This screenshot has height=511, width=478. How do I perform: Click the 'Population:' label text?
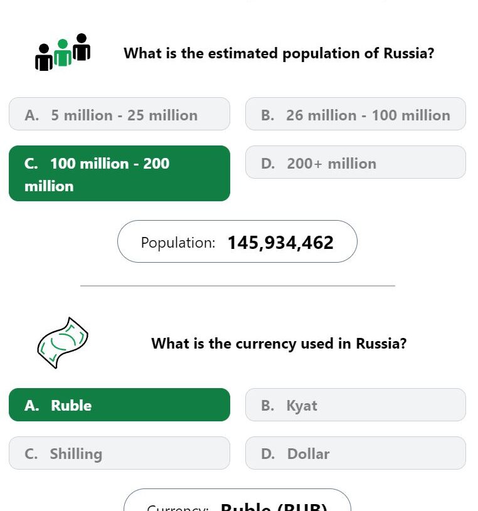pyautogui.click(x=178, y=243)
